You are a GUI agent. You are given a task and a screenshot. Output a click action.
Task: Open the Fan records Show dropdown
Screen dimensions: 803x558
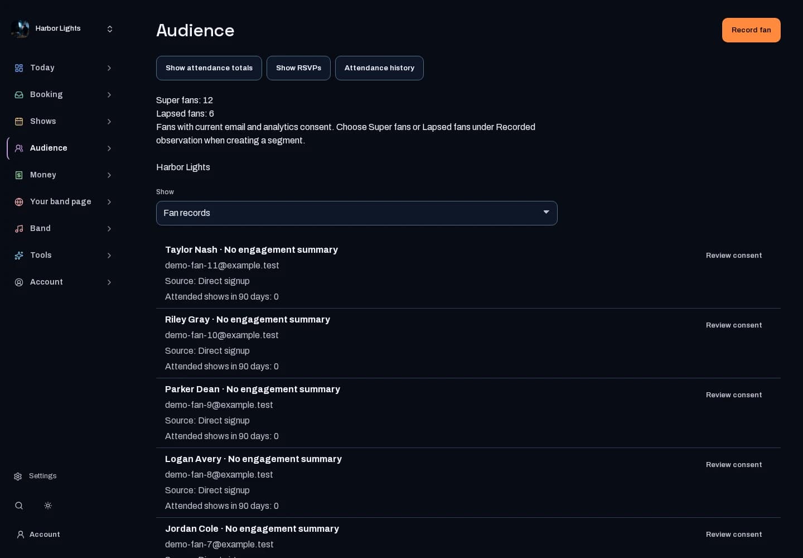click(357, 213)
